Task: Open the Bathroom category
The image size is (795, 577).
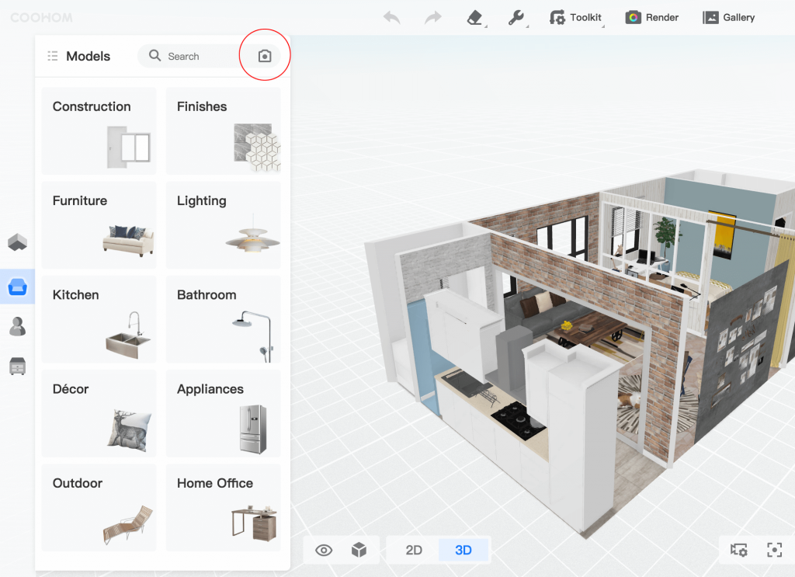Action: 223,319
